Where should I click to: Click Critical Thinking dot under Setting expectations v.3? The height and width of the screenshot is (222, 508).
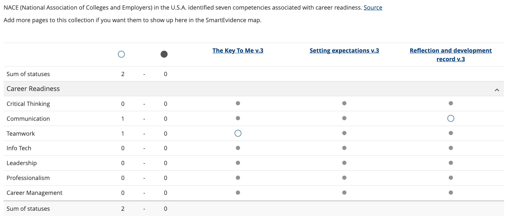coord(344,103)
